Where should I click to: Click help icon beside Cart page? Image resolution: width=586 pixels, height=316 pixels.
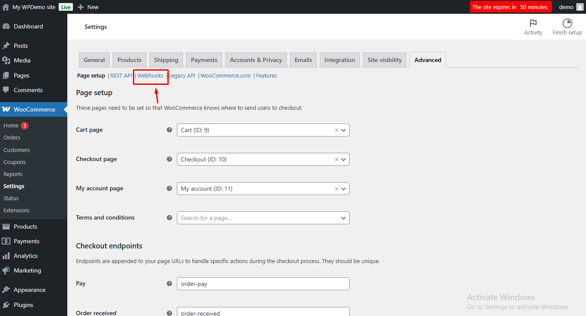170,130
